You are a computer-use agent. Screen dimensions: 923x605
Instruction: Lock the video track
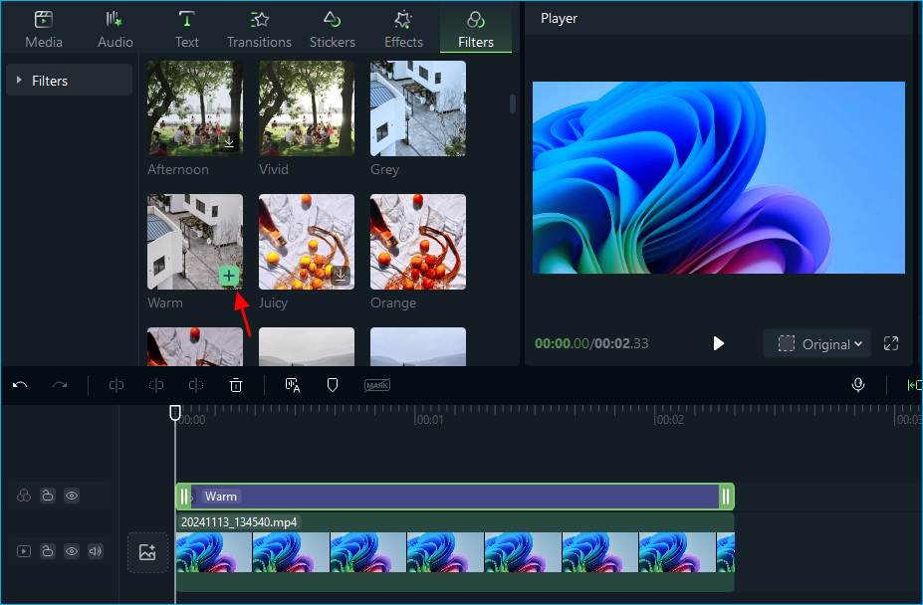click(48, 551)
